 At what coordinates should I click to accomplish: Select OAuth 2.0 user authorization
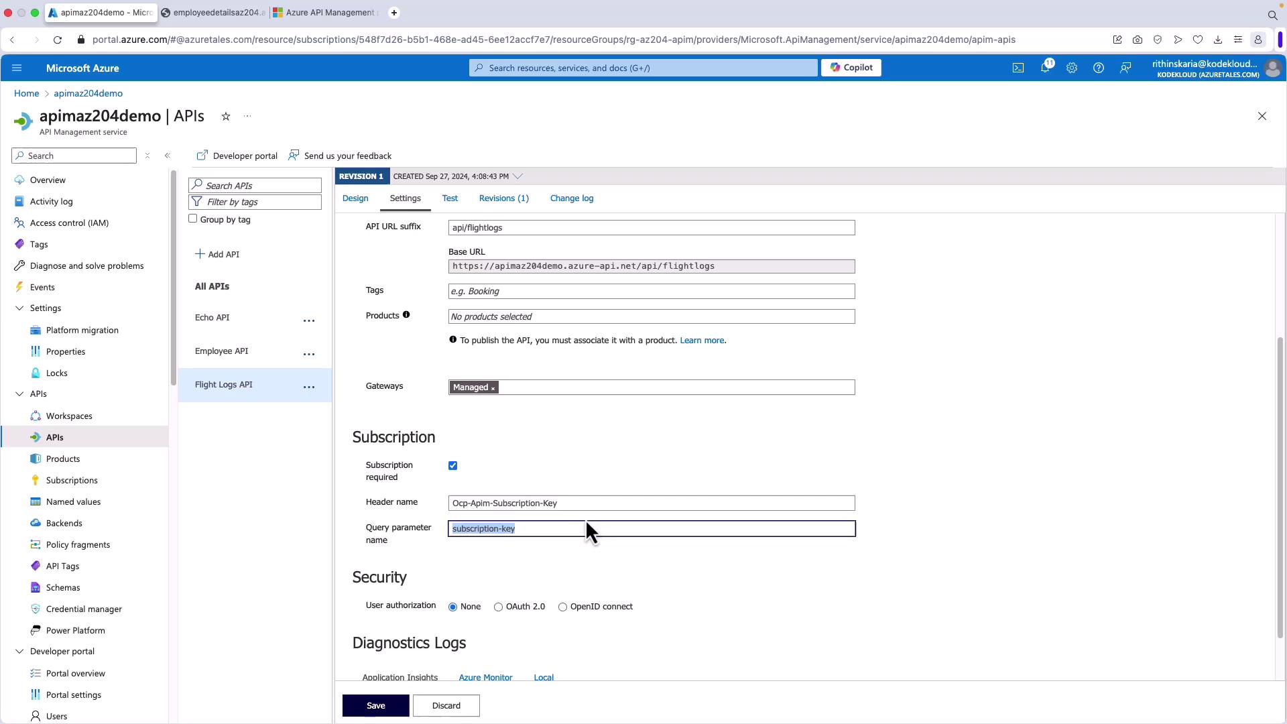498,607
